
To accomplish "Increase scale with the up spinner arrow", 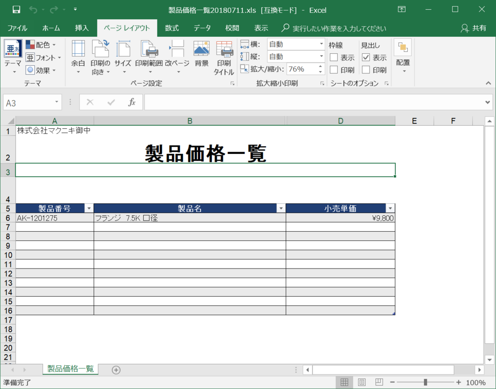I will (x=321, y=66).
